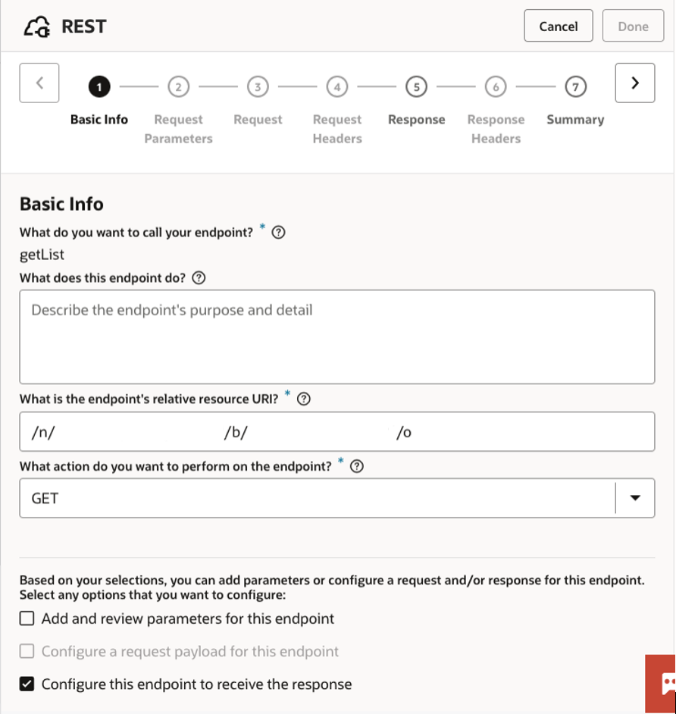
Task: Click step 7 Summary circle
Action: pyautogui.click(x=575, y=87)
